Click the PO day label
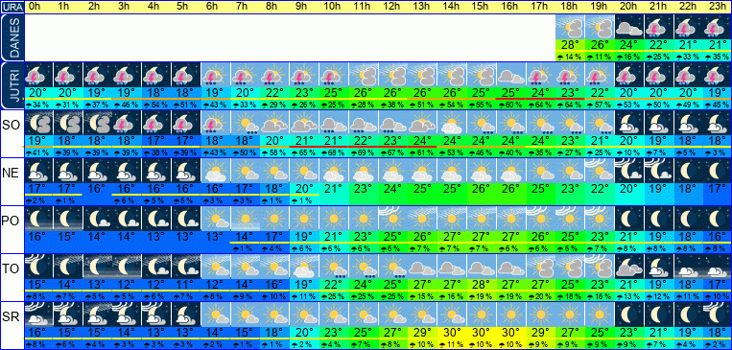 [x=12, y=221]
